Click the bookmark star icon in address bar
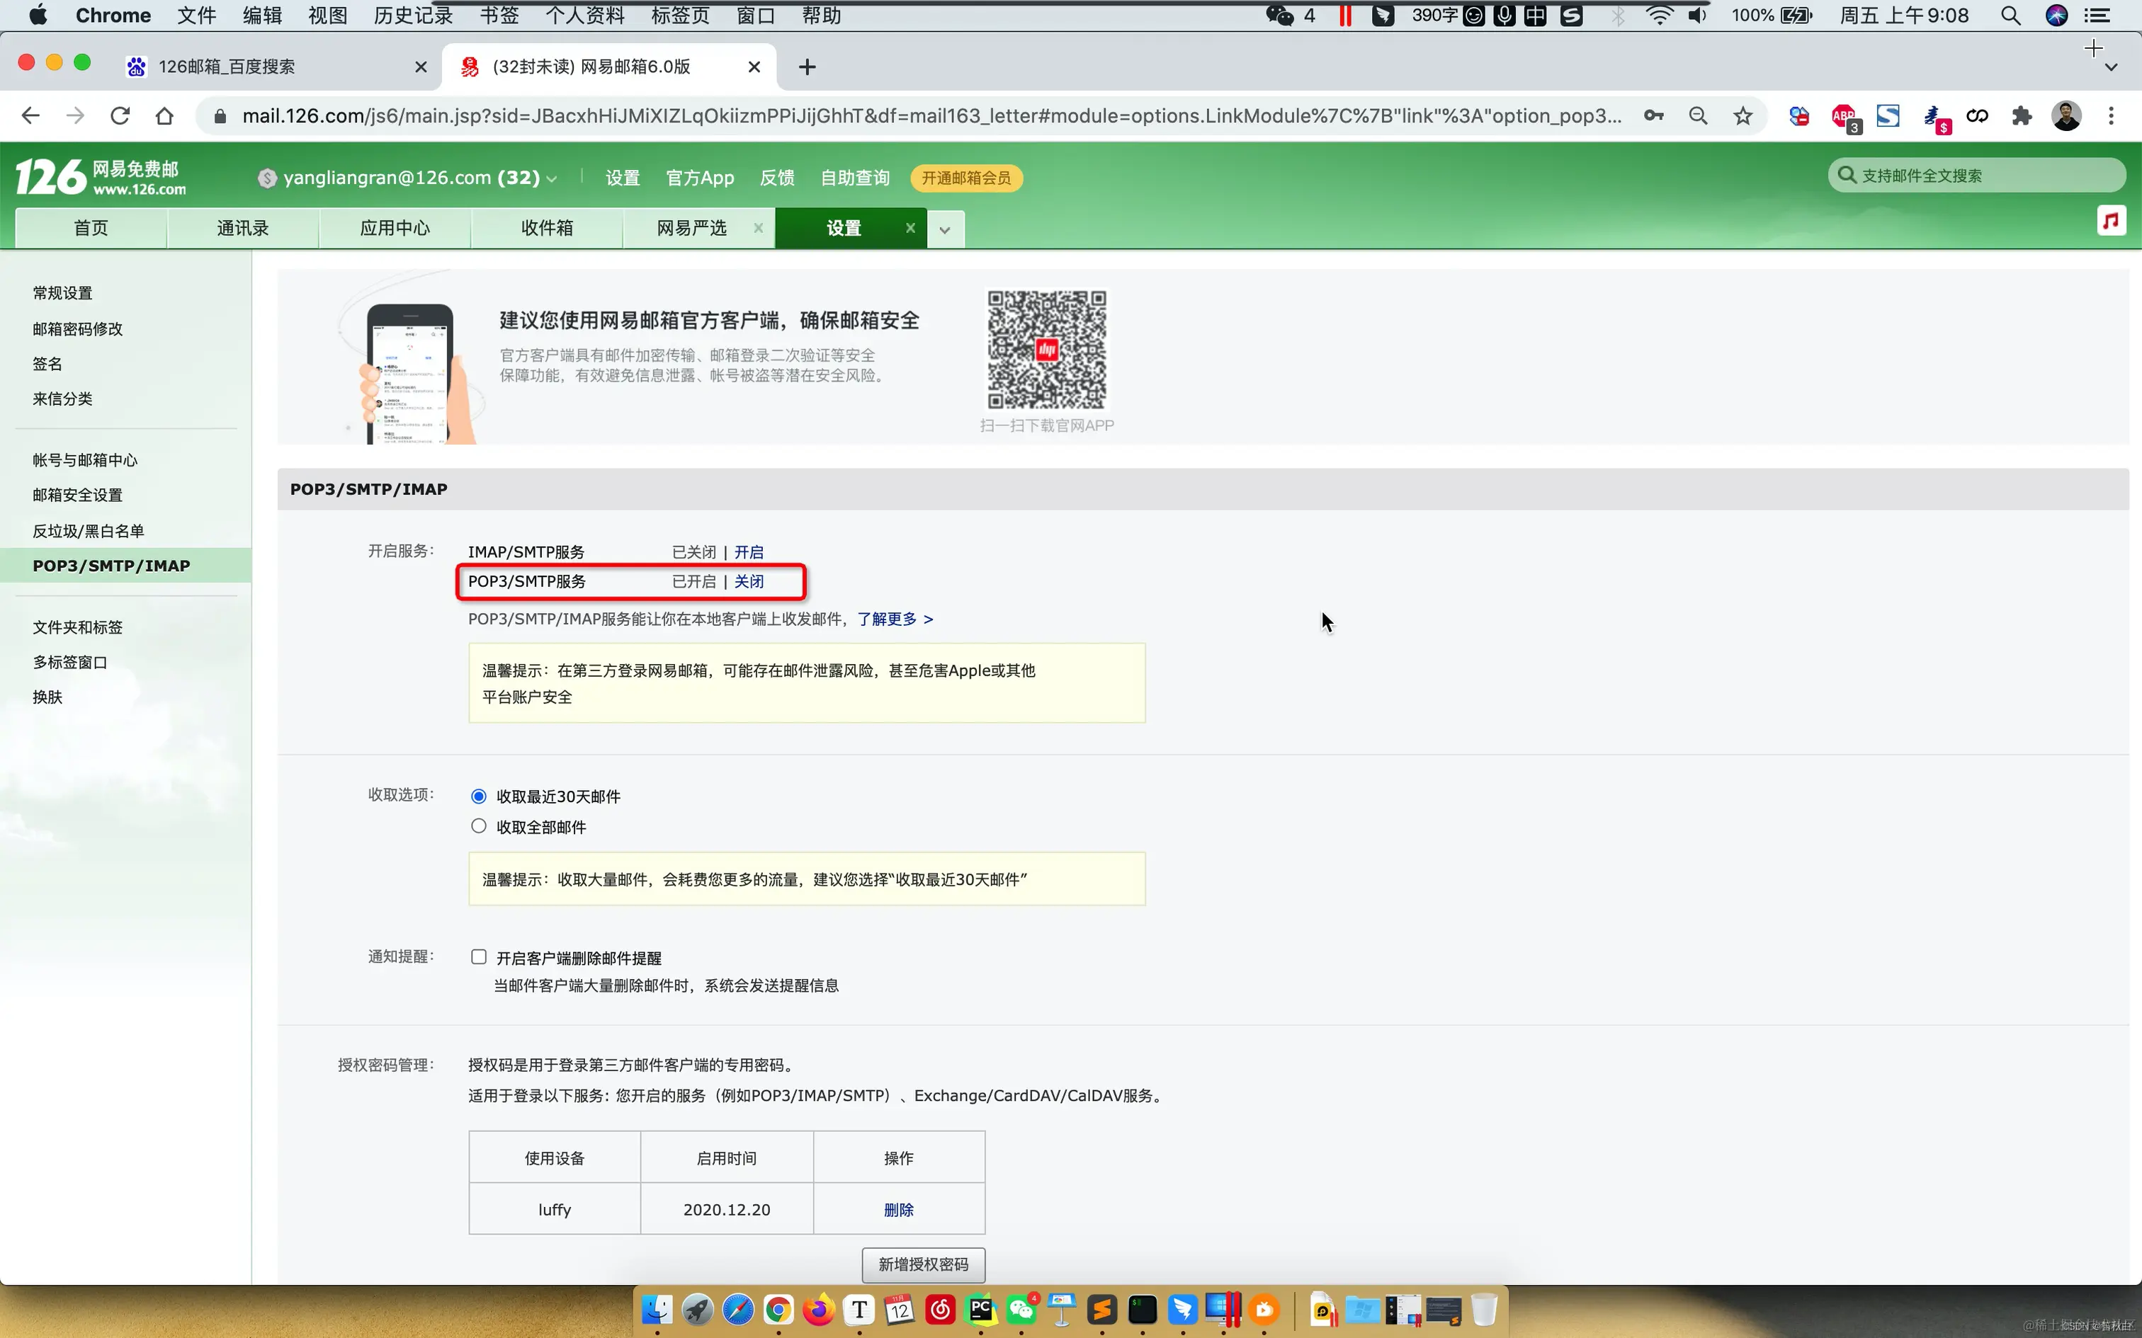This screenshot has width=2142, height=1338. [1742, 116]
